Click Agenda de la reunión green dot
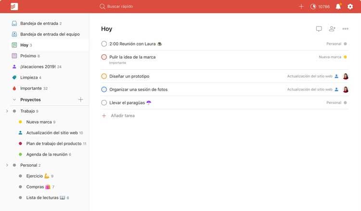Viewport: 361px width, 211px height. click(20, 154)
